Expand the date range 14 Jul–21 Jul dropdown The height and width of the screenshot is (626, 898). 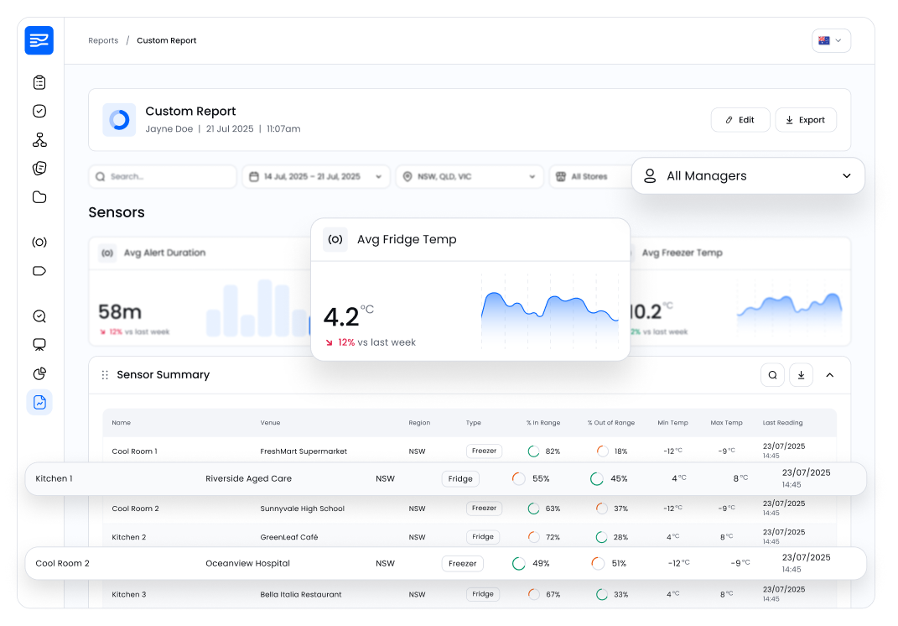point(316,177)
